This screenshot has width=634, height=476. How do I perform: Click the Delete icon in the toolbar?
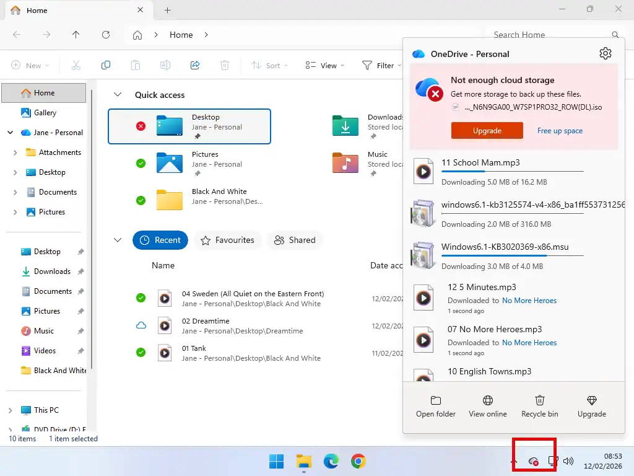pyautogui.click(x=225, y=64)
